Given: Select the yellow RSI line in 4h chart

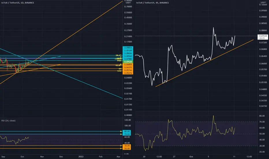Looking at the screenshot, I should tap(185, 133).
